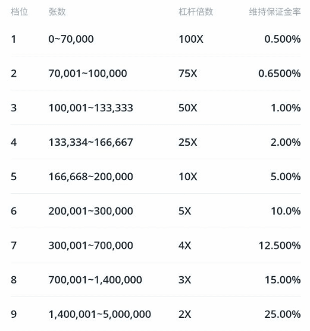
Task: Click the 0.500% maintenance margin value
Action: click(x=283, y=39)
